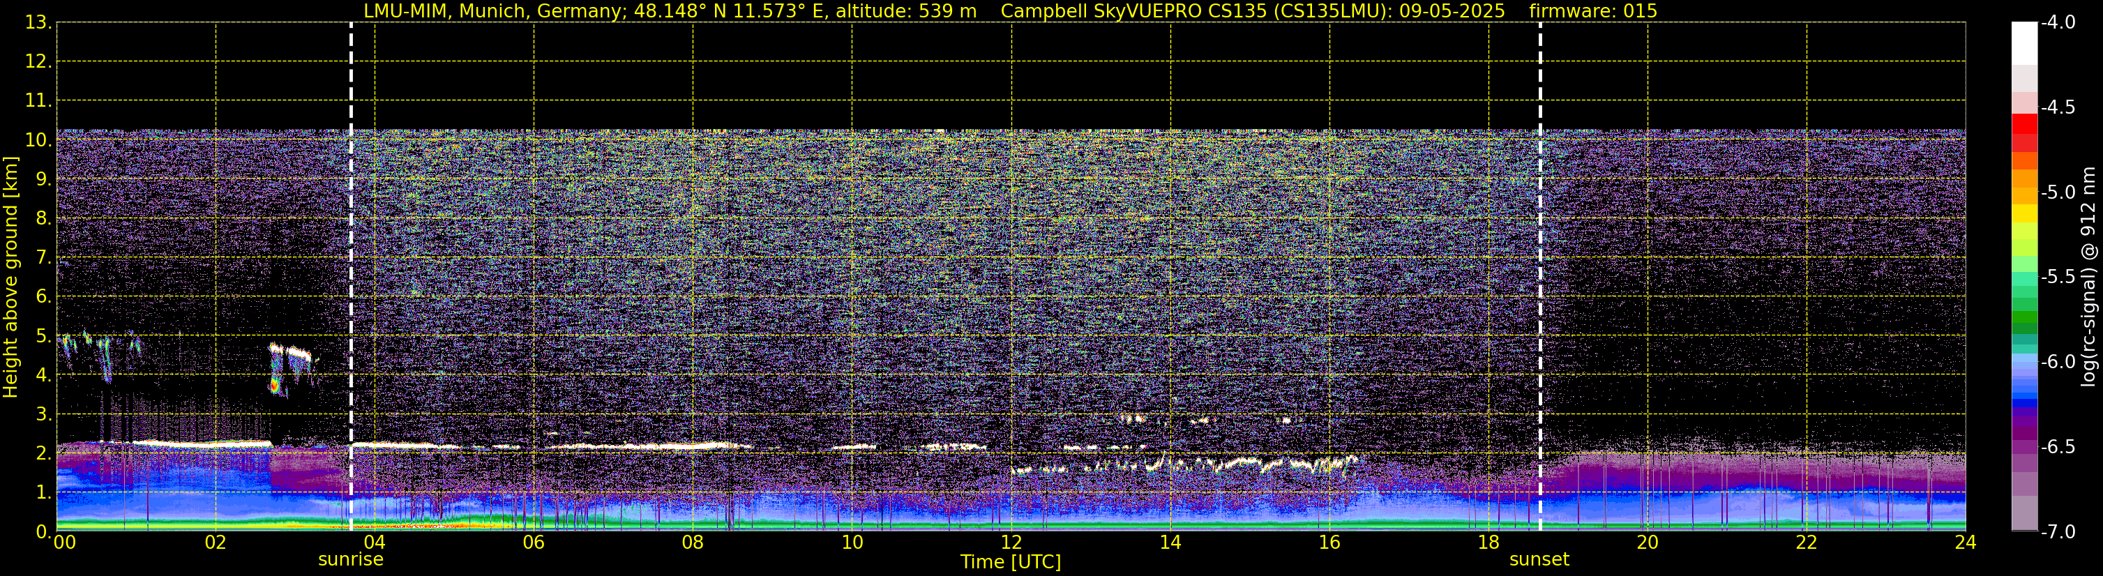The height and width of the screenshot is (576, 2103).
Task: Click the y-axis tick label '8.'
Action: pos(43,219)
